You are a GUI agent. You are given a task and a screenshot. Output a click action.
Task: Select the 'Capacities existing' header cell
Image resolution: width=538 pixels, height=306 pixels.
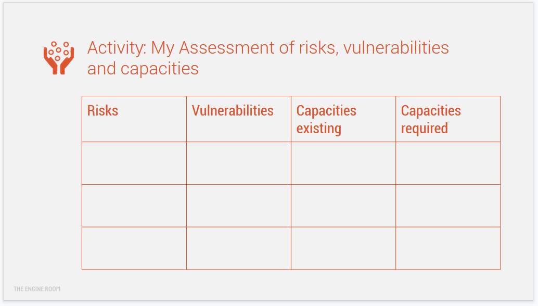tap(326, 119)
